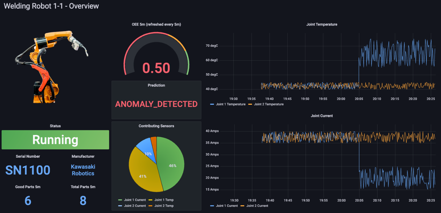This screenshot has width=441, height=213.
Task: Open the Contributing Sensors panel title menu
Action: [x=156, y=126]
